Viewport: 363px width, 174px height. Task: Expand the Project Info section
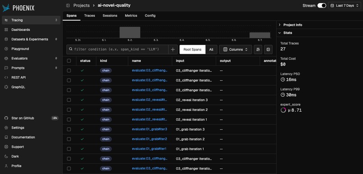[320, 25]
